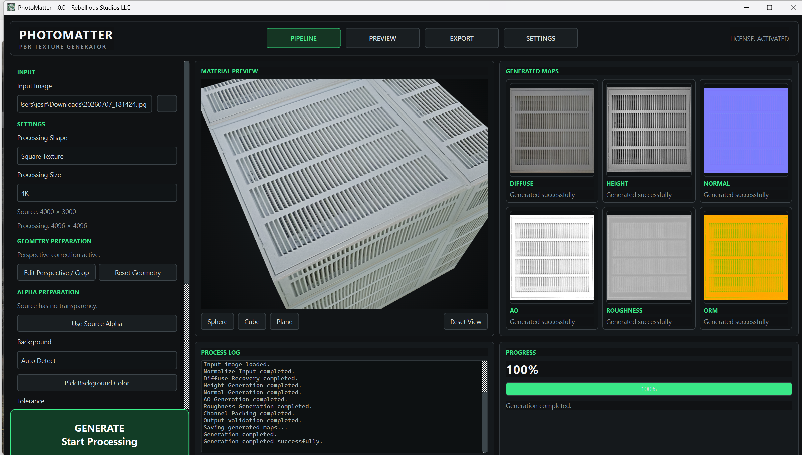The width and height of the screenshot is (802, 455).
Task: Browse for input image with ellipsis button
Action: (x=167, y=104)
